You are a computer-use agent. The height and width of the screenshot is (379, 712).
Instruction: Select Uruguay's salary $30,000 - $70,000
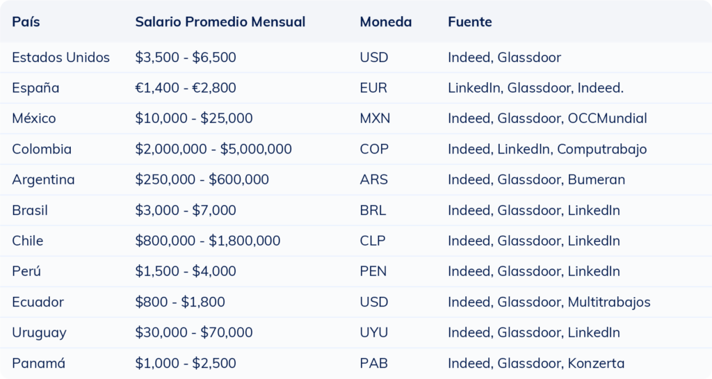pyautogui.click(x=193, y=333)
